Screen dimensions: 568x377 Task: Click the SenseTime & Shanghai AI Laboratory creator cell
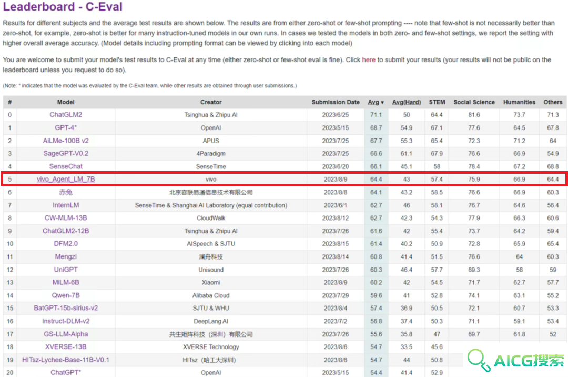(x=211, y=205)
